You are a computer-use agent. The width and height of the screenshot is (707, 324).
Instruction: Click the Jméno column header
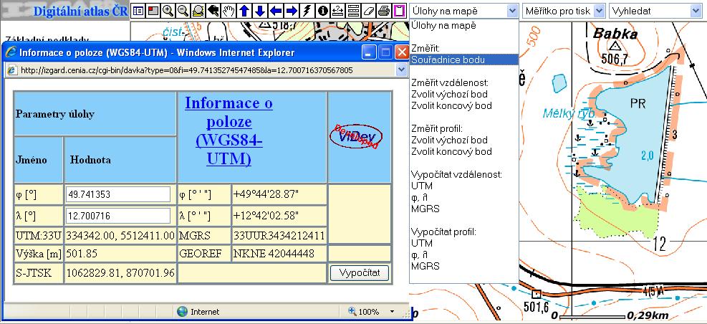coord(39,160)
